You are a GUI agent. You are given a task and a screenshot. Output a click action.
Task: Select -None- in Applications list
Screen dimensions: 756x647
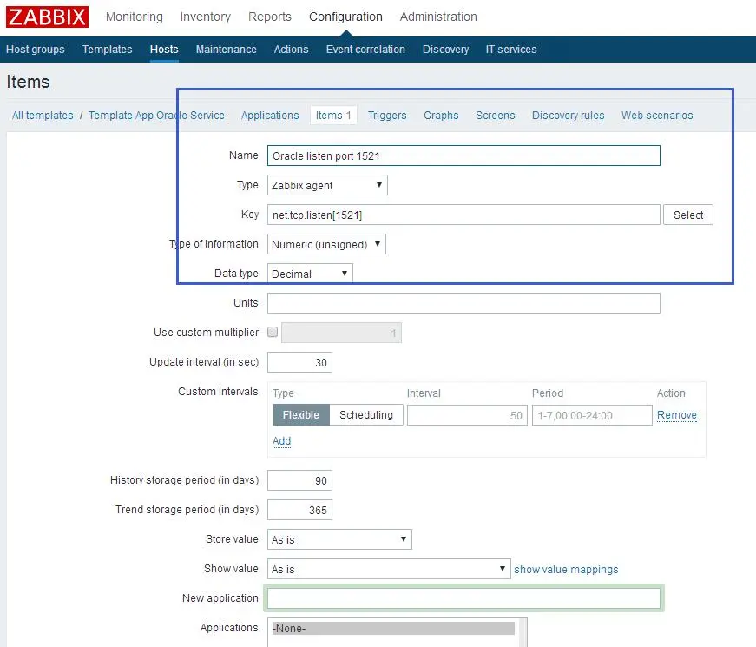point(393,628)
